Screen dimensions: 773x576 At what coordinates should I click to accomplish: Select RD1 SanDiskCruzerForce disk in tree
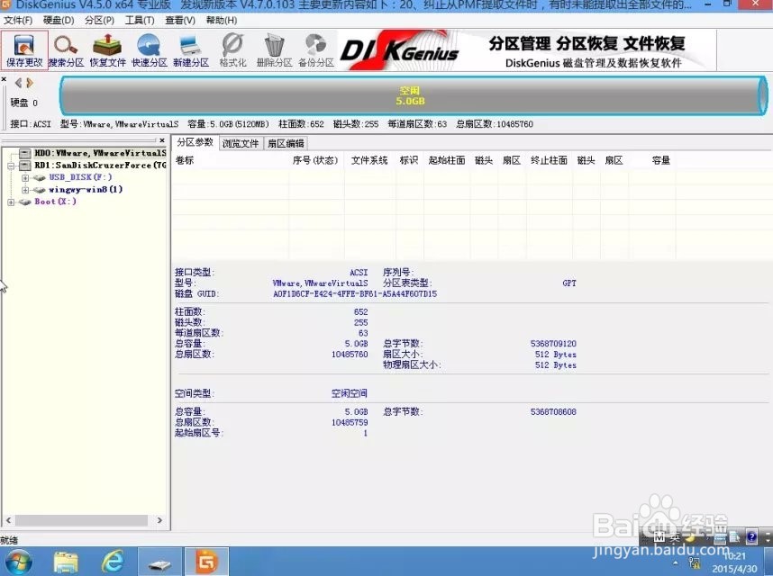[100, 165]
